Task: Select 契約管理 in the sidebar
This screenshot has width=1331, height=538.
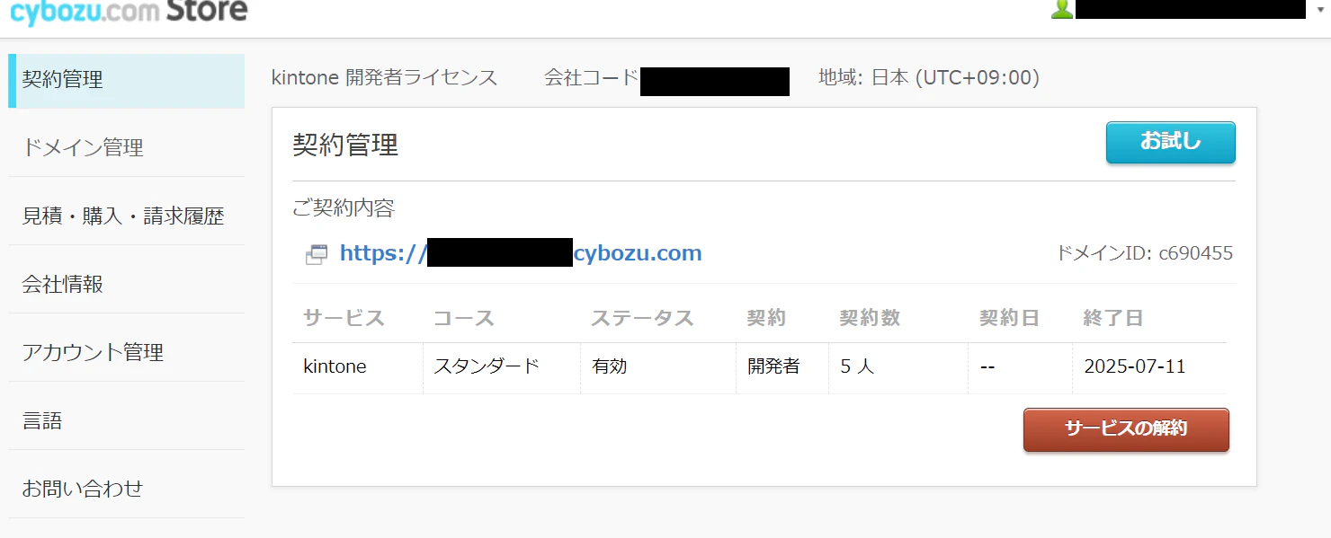Action: [x=126, y=81]
